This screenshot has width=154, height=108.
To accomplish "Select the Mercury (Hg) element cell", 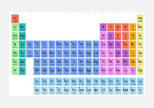I will [96, 62].
